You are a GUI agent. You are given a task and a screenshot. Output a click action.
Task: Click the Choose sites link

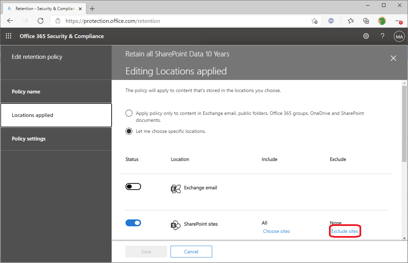coord(276,231)
